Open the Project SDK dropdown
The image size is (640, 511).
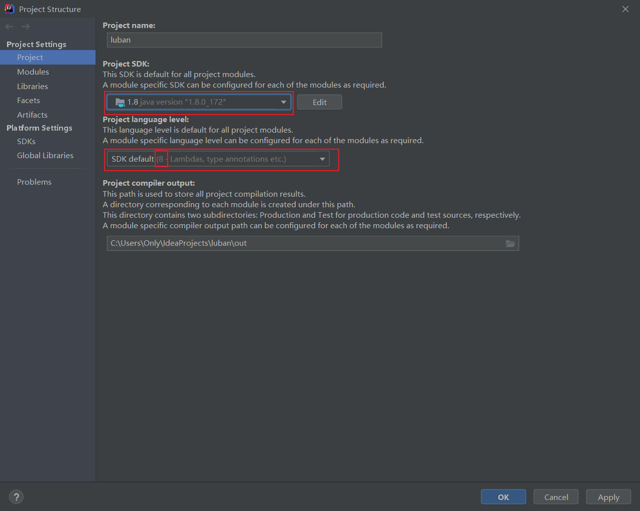point(284,102)
